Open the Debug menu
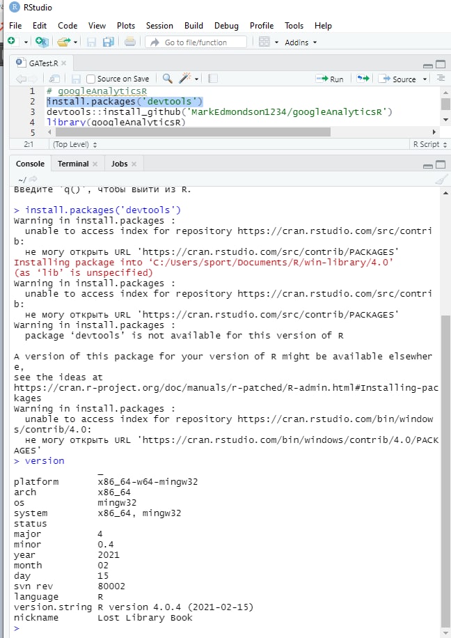The height and width of the screenshot is (638, 451). coord(226,26)
